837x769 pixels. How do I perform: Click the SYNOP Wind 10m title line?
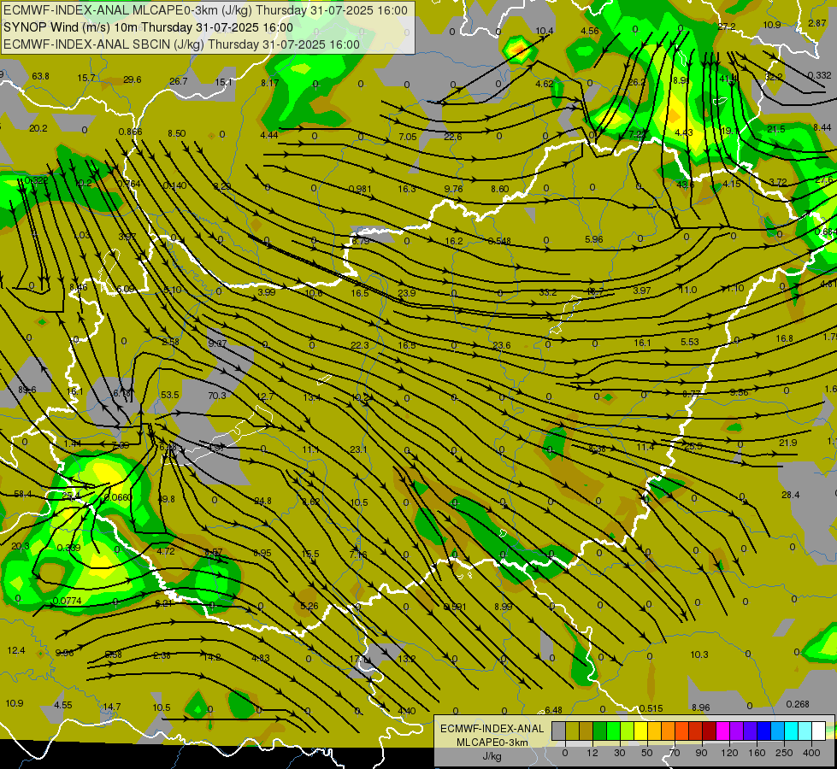point(148,27)
